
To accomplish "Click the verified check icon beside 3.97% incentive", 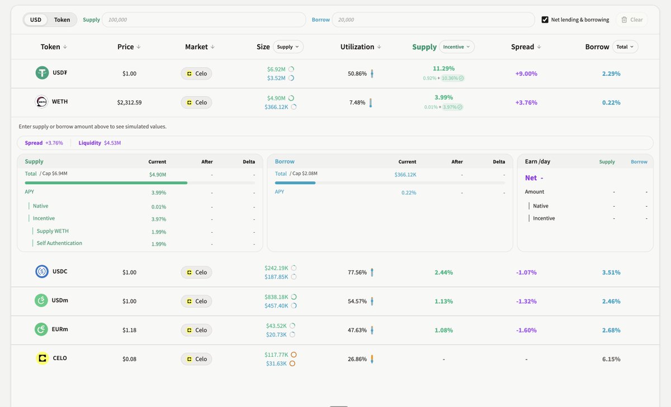I will [460, 107].
